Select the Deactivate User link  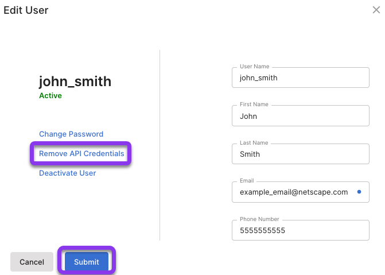coord(68,173)
